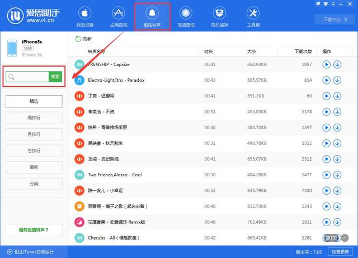
Task: Play the 655.07KB ringtone
Action: tap(327, 159)
